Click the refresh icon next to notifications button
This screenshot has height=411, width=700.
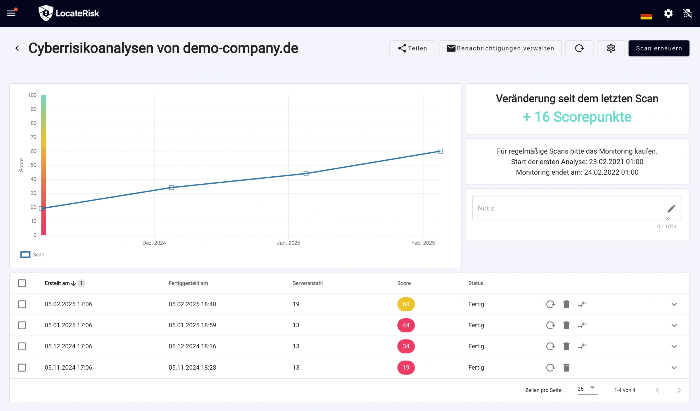(x=579, y=48)
